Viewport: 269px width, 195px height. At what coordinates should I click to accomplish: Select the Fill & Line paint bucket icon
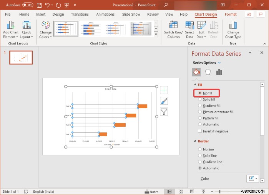click(x=196, y=72)
